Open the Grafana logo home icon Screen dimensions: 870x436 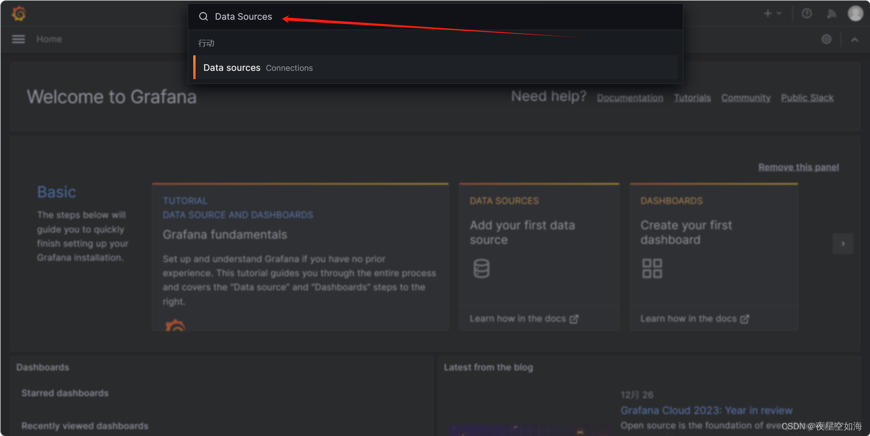pyautogui.click(x=19, y=14)
